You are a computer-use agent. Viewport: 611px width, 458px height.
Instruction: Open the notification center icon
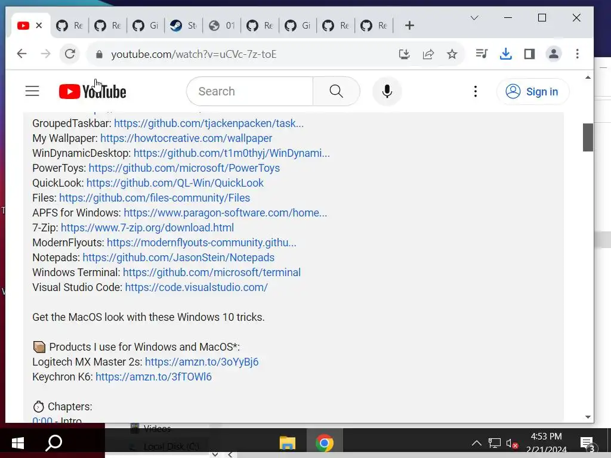point(587,443)
